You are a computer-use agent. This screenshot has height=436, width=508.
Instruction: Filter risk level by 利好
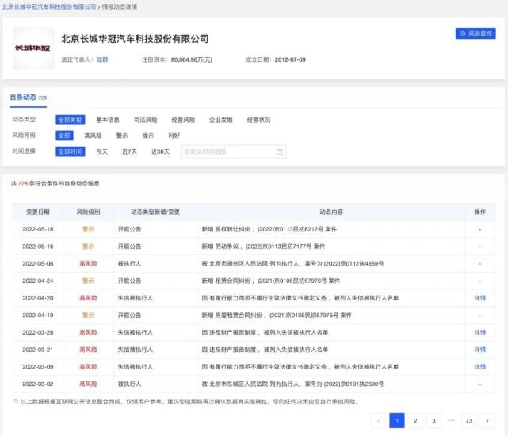pos(174,136)
